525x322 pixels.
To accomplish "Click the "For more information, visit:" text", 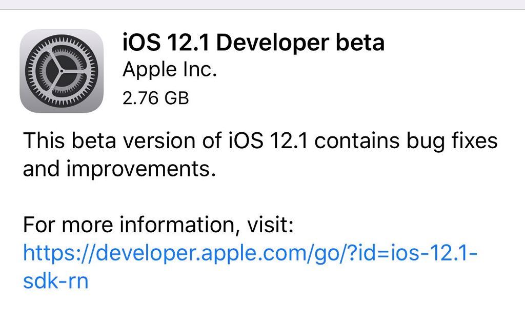I will 158,225.
